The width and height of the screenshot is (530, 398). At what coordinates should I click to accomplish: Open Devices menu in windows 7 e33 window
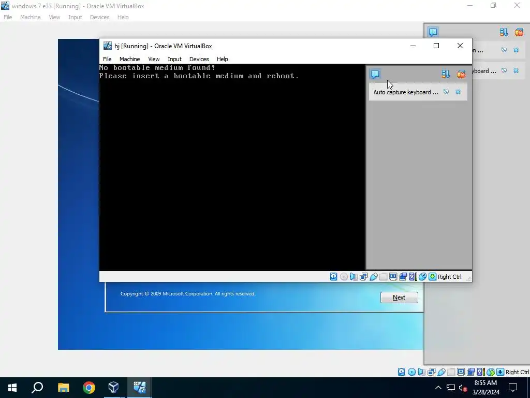[x=99, y=17]
